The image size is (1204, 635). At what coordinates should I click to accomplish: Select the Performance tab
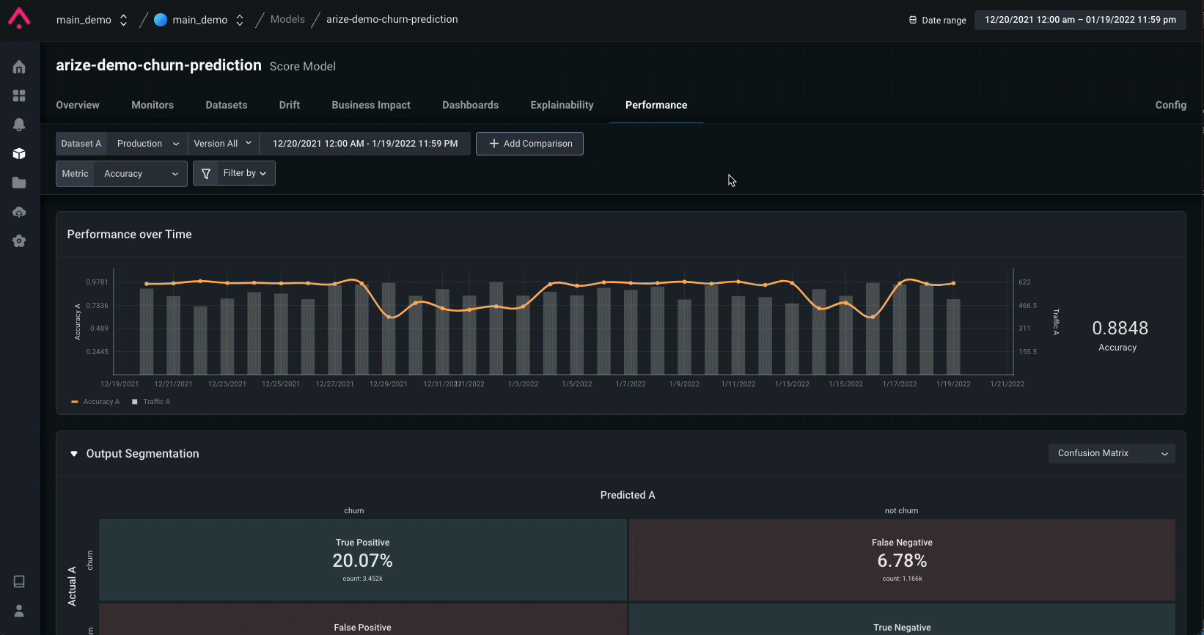coord(656,105)
